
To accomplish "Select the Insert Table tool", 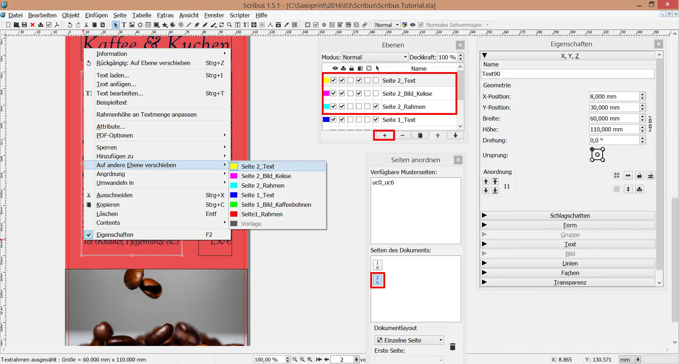I will tap(147, 25).
